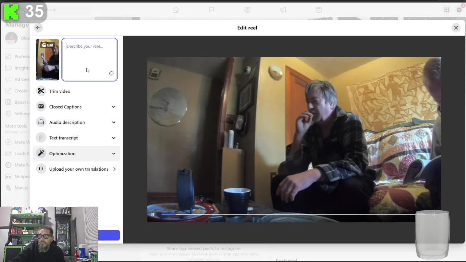Expand the Audio description chevron
This screenshot has height=262, width=466.
click(114, 123)
